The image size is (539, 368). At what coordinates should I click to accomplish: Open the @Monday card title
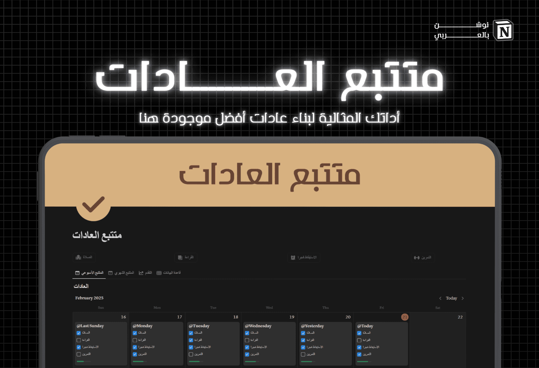pyautogui.click(x=143, y=326)
